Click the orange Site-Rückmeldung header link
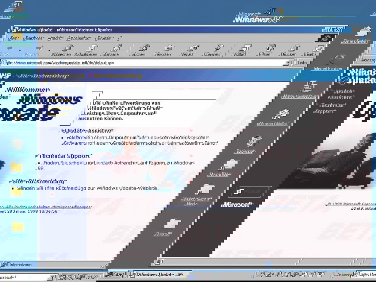This screenshot has width=376, height=282. click(x=118, y=76)
